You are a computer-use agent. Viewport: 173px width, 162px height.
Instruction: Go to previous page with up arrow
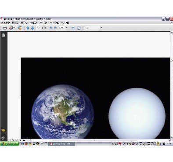[28, 28]
